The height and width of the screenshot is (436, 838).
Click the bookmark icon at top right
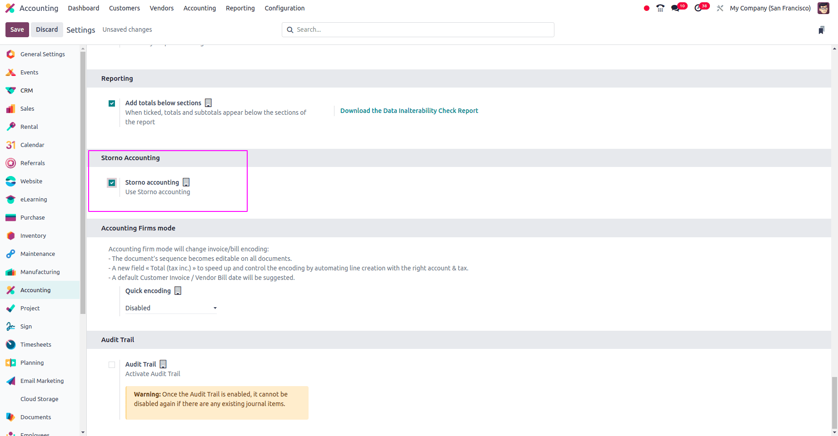coord(821,30)
